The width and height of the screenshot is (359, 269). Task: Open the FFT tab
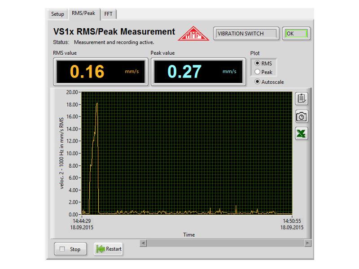(x=109, y=14)
